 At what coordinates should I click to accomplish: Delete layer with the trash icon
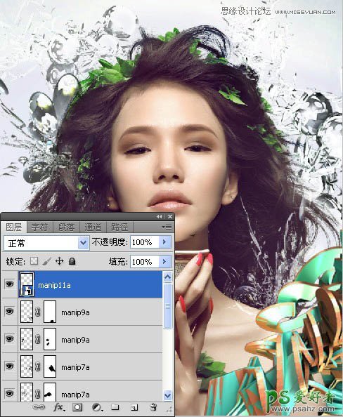coord(153,407)
